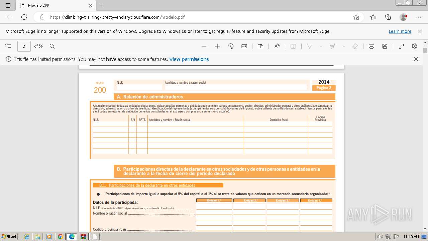Viewport: 428px width, 241px height.
Task: Save the PDF document
Action: 385,46
